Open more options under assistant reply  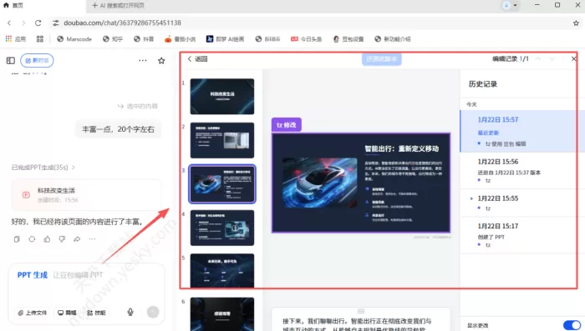92,239
